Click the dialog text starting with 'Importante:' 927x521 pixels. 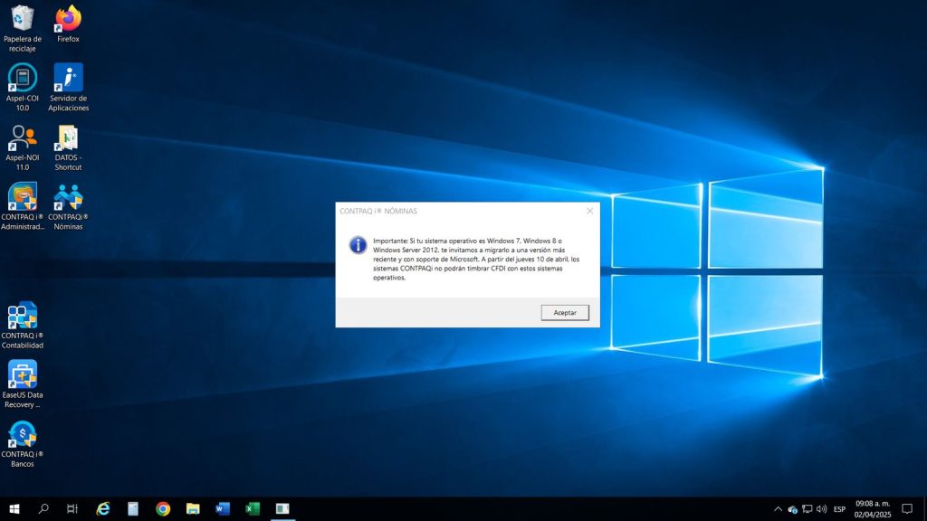[x=476, y=260]
